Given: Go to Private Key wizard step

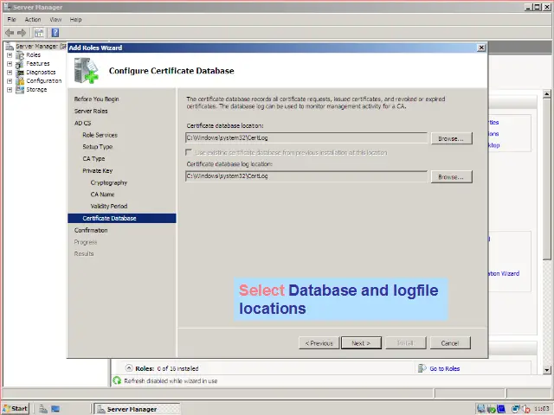Looking at the screenshot, I should click(x=98, y=171).
